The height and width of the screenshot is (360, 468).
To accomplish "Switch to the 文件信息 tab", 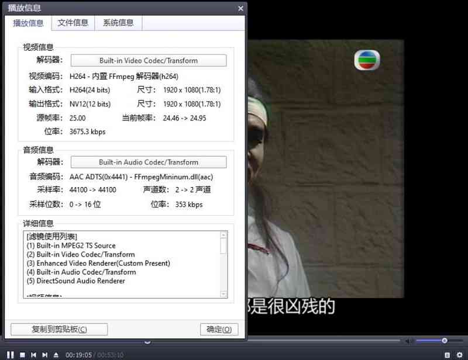I will click(x=73, y=23).
